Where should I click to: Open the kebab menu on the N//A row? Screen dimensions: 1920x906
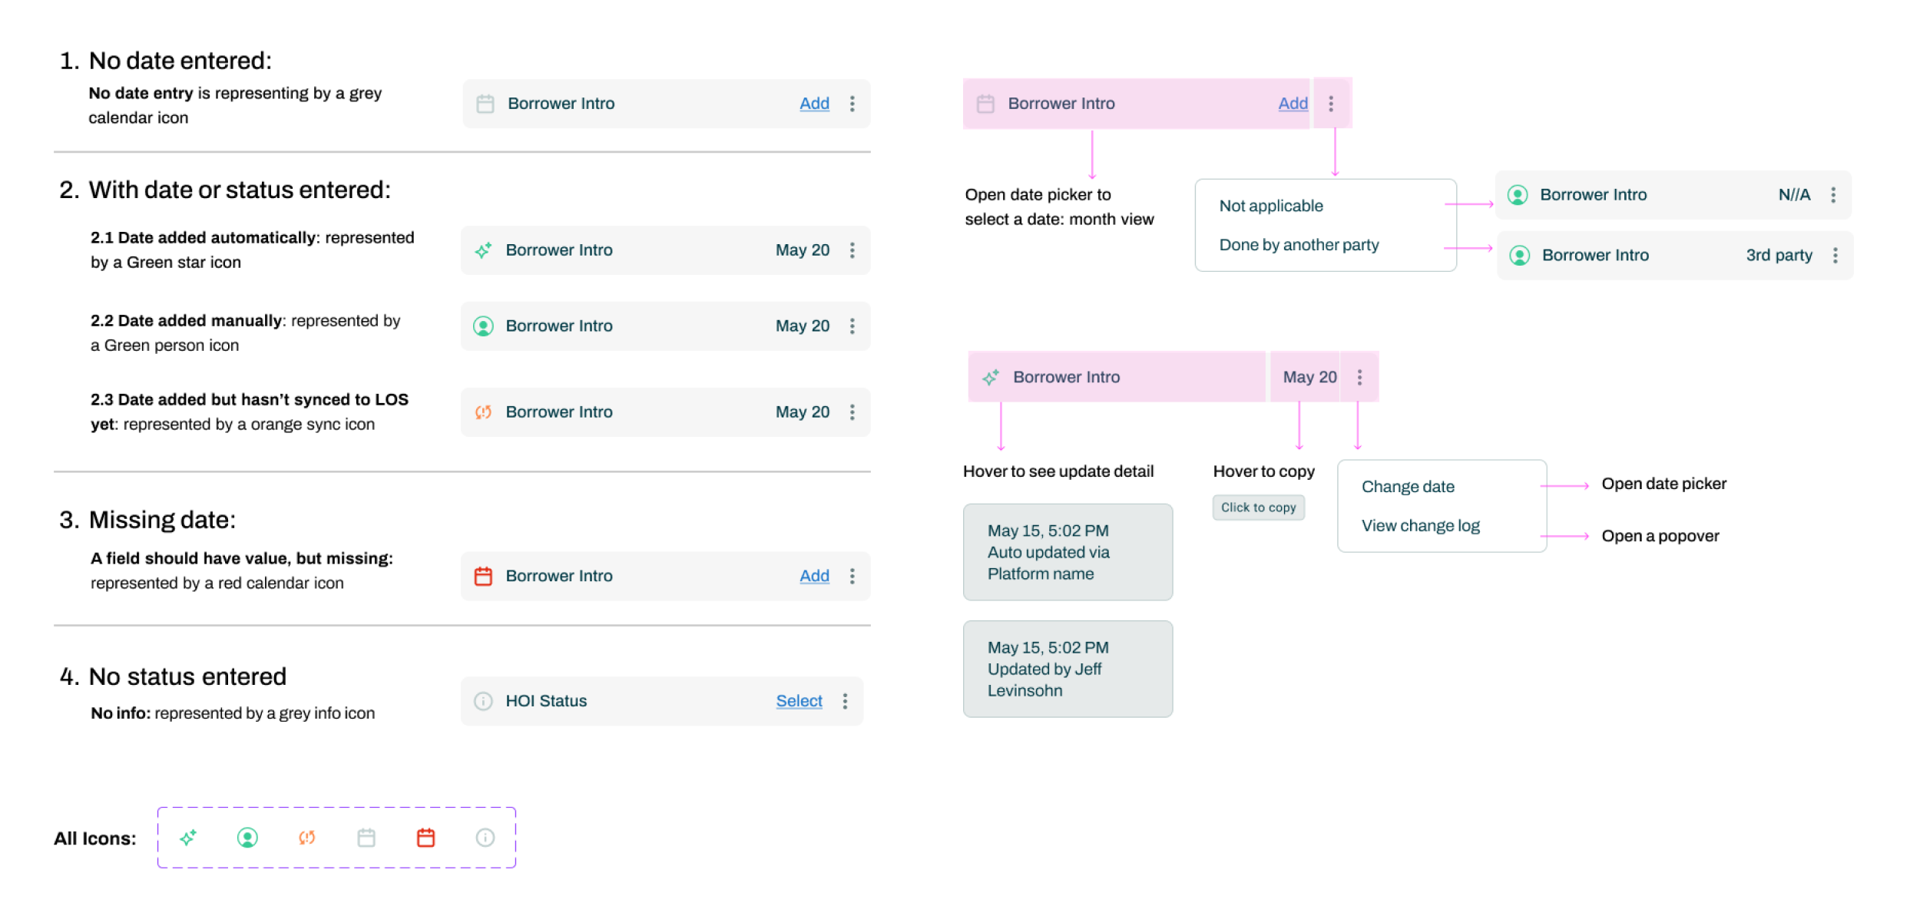[1834, 194]
